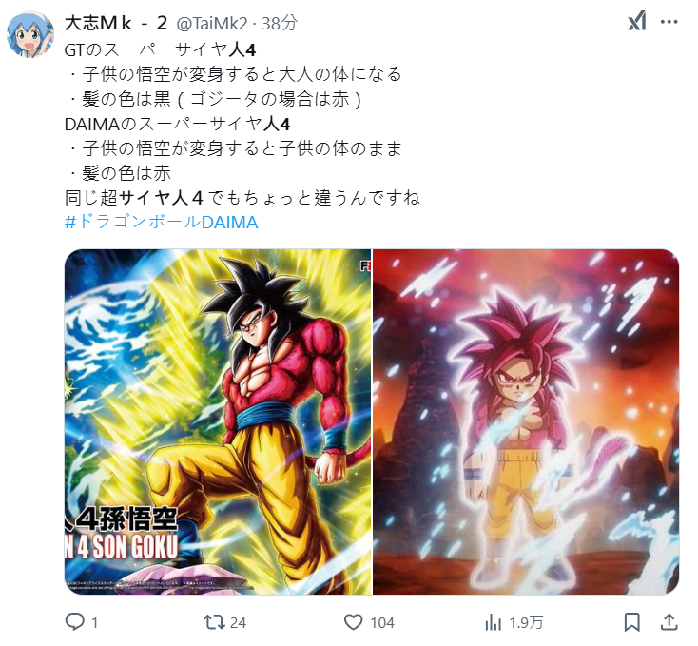Click the 104 likes count
The height and width of the screenshot is (646, 698).
coord(382,622)
